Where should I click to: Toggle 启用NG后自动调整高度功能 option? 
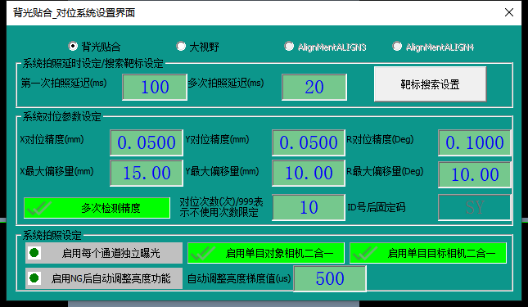click(104, 278)
